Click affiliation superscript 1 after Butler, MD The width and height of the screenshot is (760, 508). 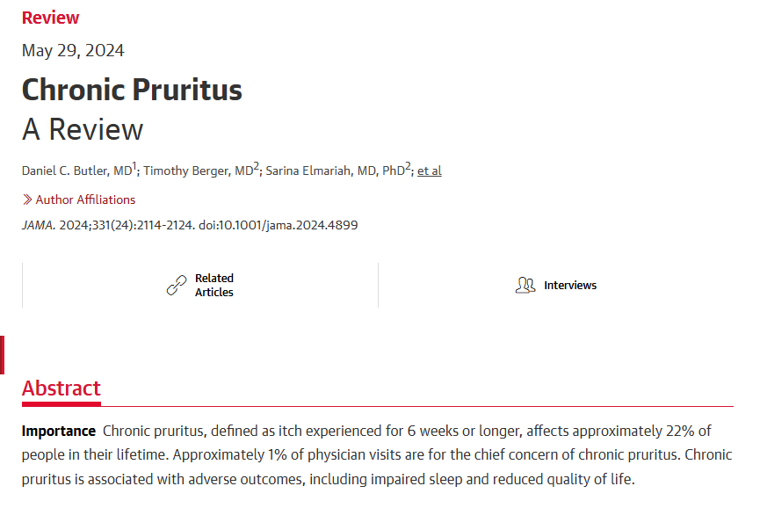pos(134,166)
